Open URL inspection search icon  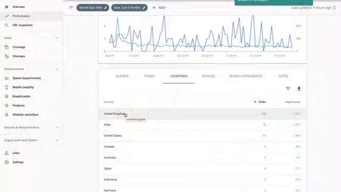tap(6, 25)
